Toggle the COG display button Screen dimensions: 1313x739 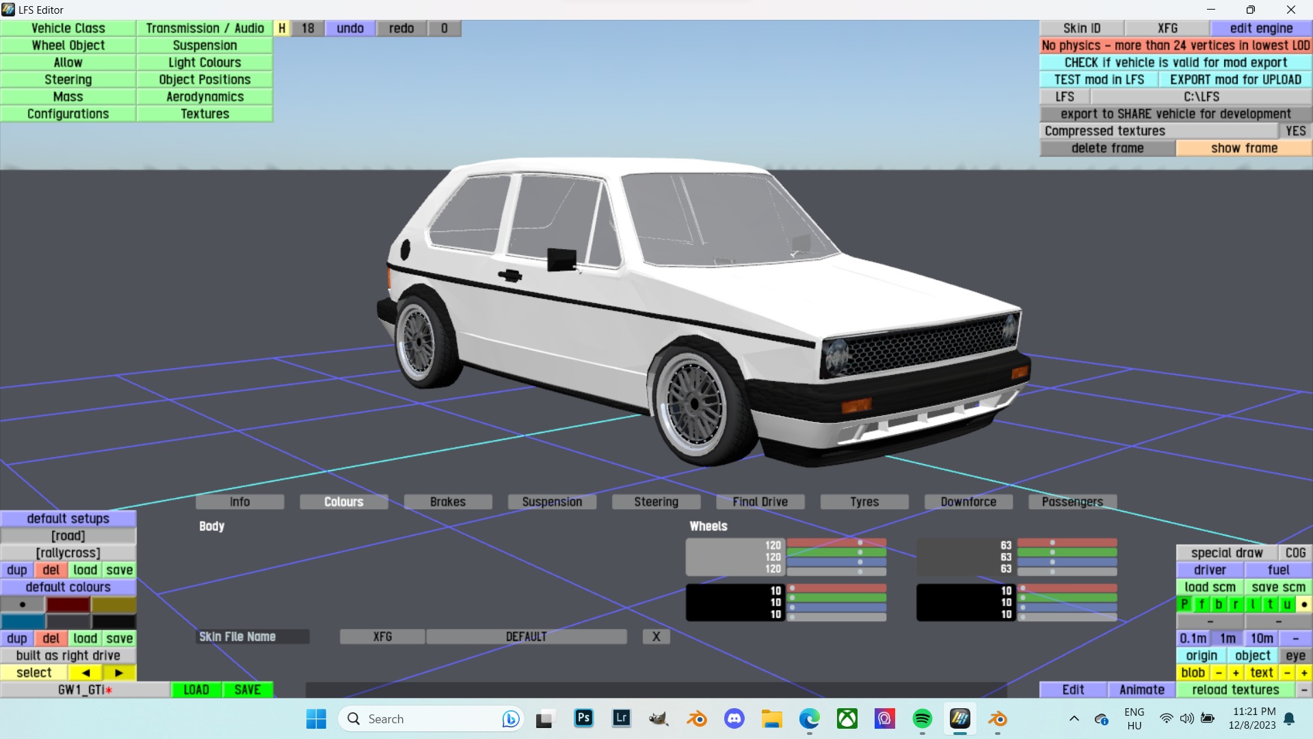click(x=1295, y=553)
